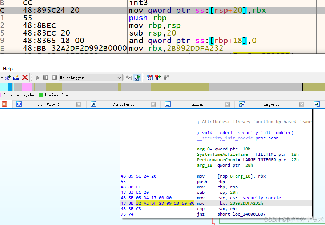
Task: Select the highlighted mov rbx, 2B992DDFA232h line
Action: [216, 203]
